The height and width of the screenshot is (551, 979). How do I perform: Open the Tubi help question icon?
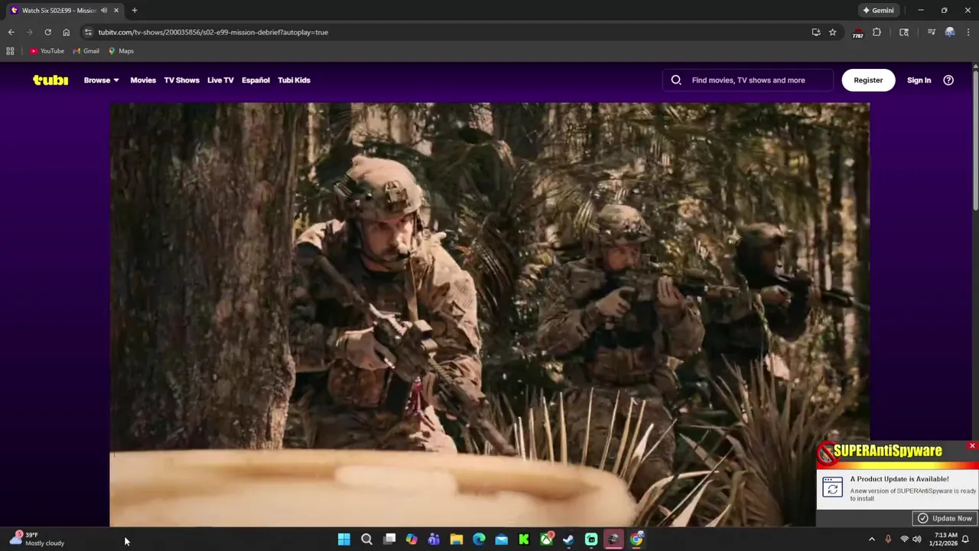click(x=948, y=80)
